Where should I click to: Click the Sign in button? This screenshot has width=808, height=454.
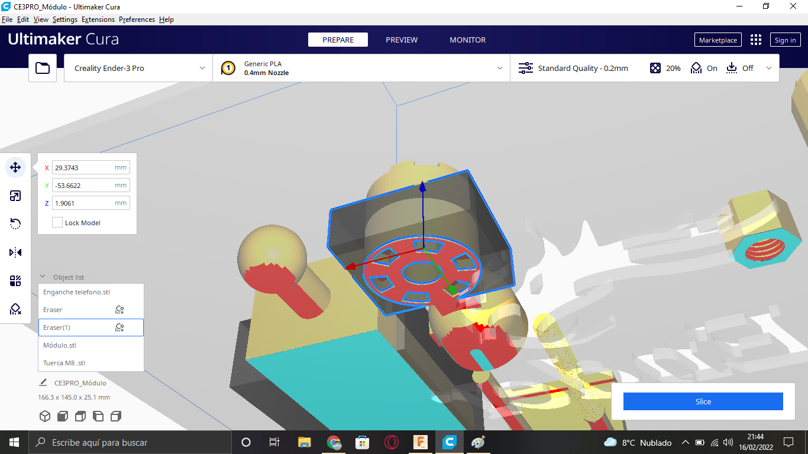pos(785,40)
